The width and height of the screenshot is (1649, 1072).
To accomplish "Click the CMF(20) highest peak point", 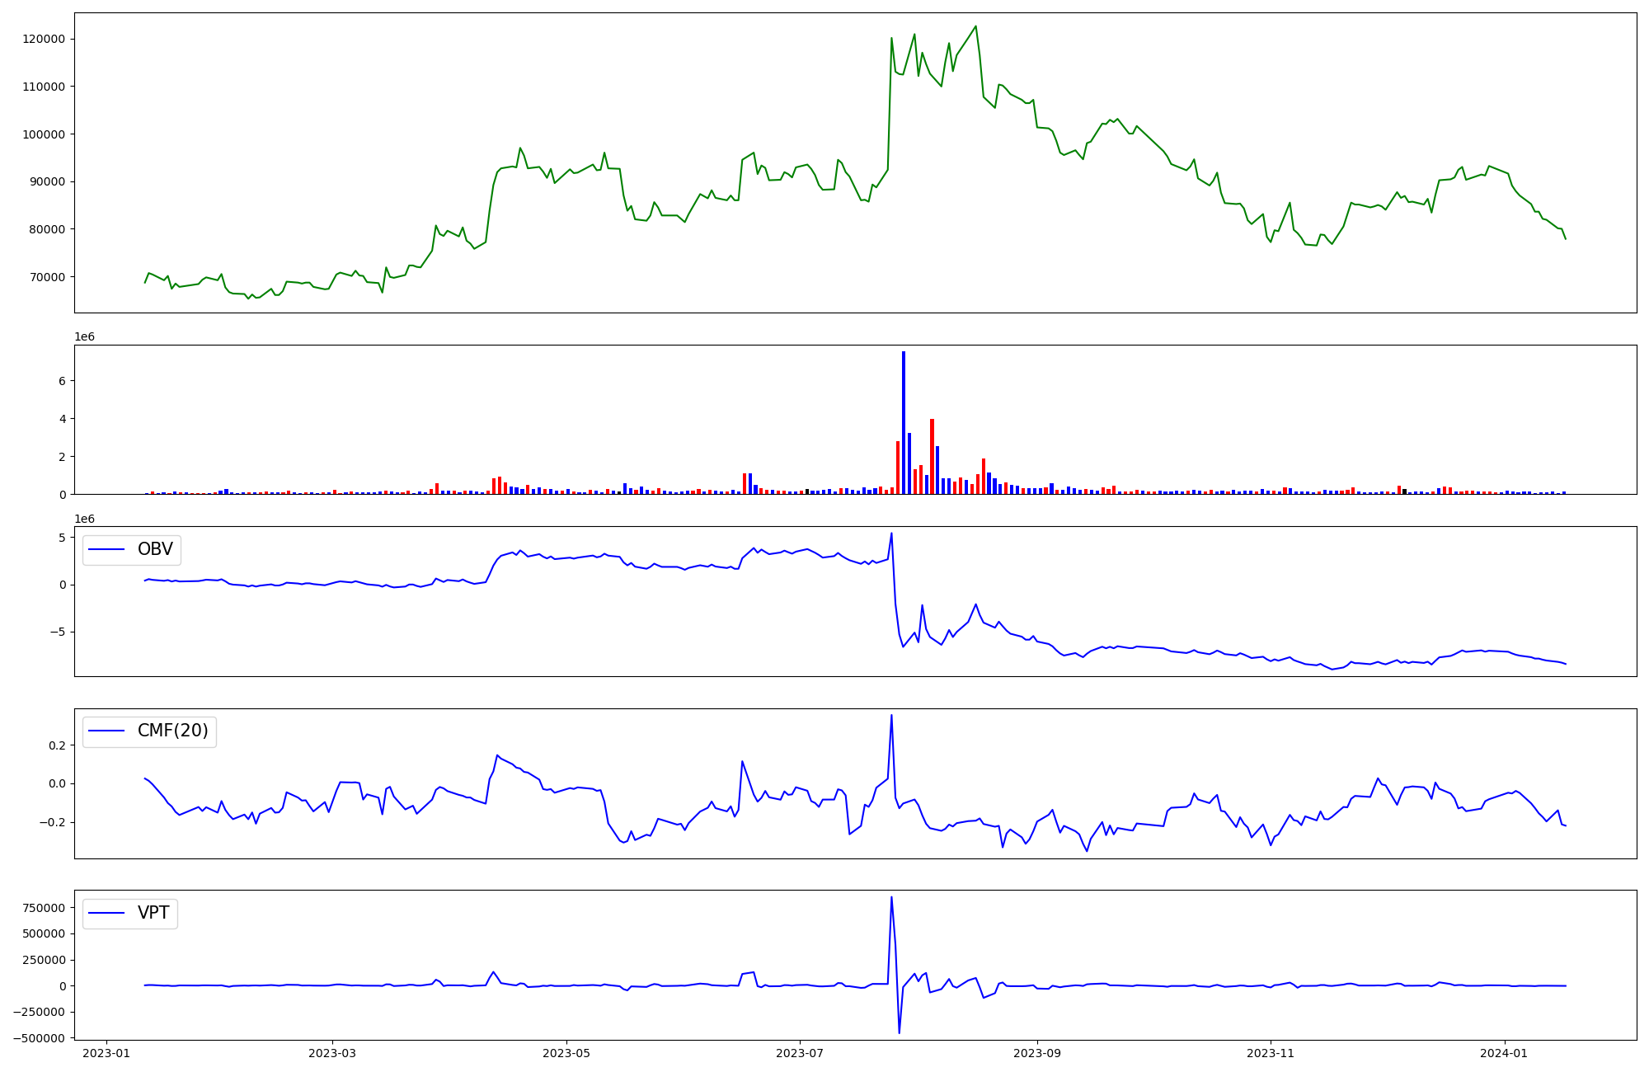I will coord(891,715).
